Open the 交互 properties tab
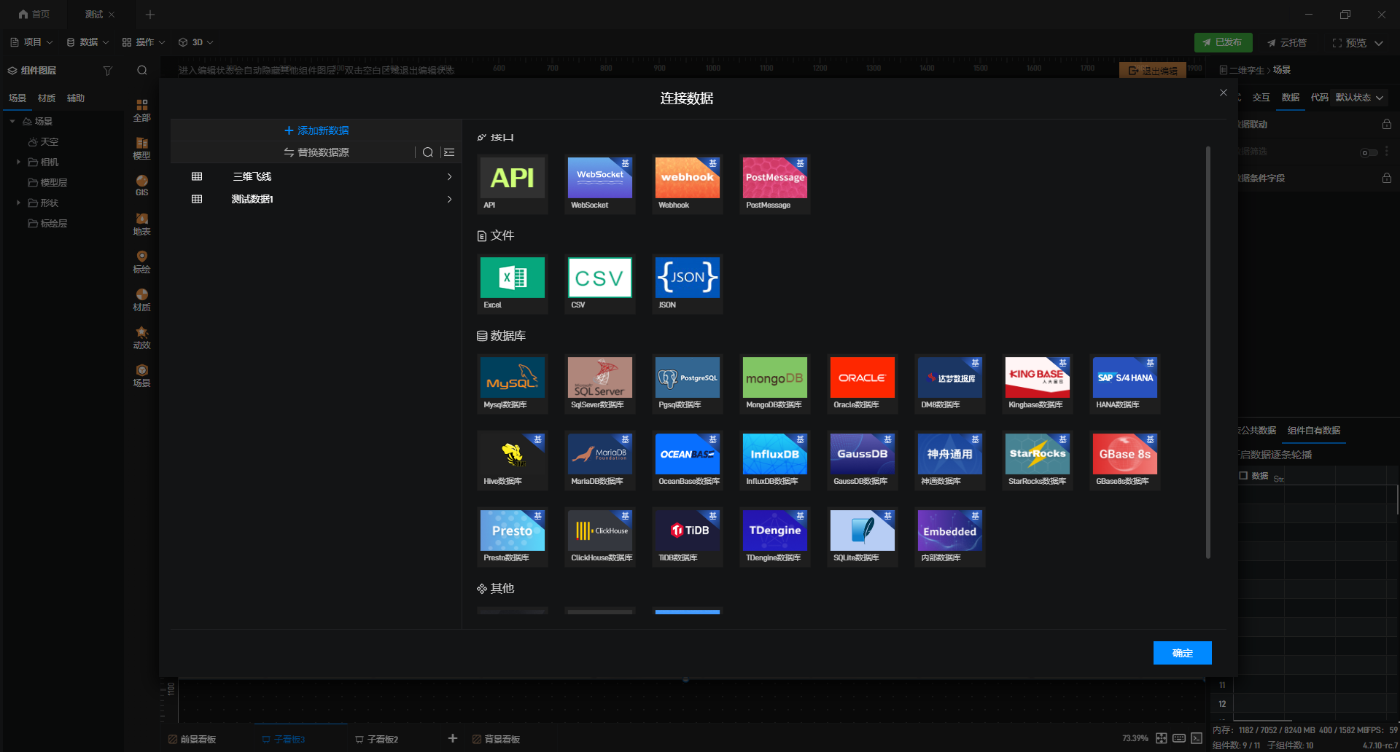 [1261, 98]
